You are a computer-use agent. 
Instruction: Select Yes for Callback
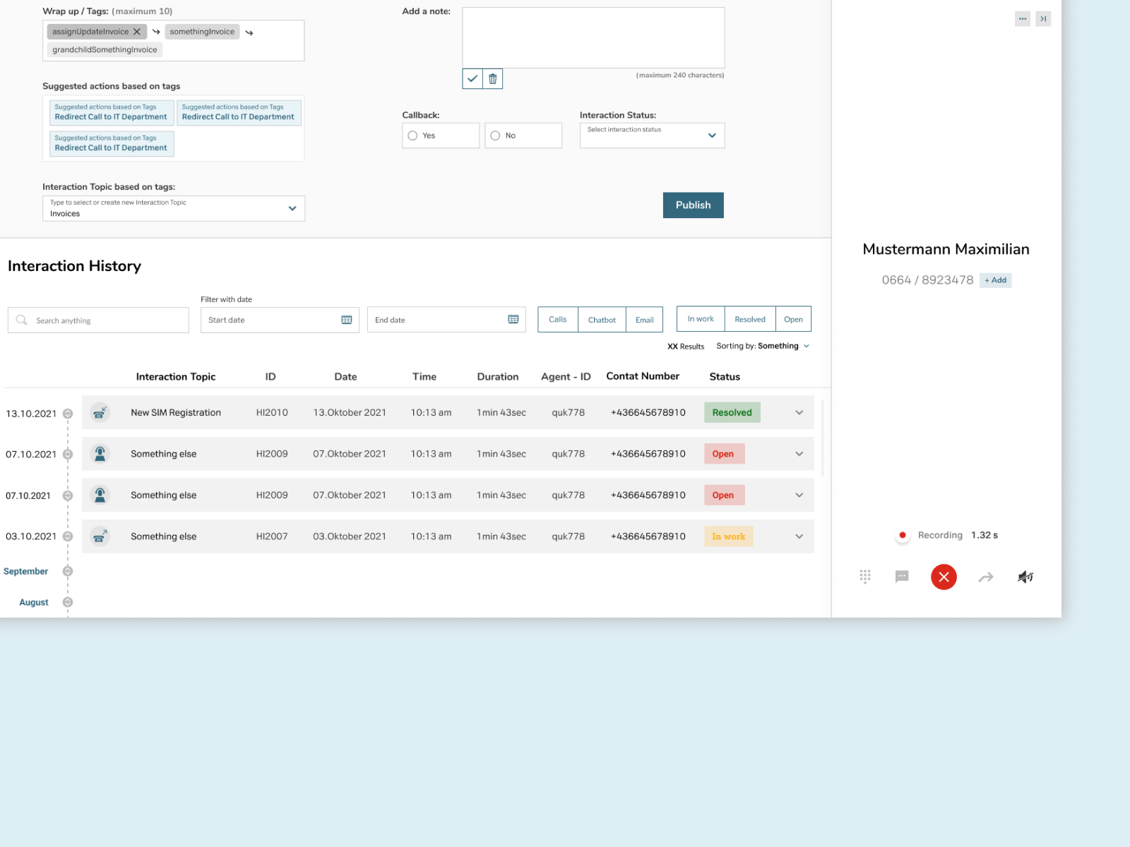[x=412, y=136]
